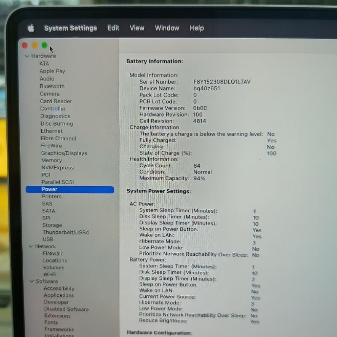
Task: Open the System Settings menu
Action: pyautogui.click(x=70, y=28)
